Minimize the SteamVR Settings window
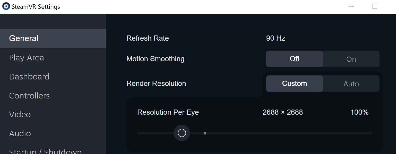Viewport: 396px width, 154px height. 351,6
